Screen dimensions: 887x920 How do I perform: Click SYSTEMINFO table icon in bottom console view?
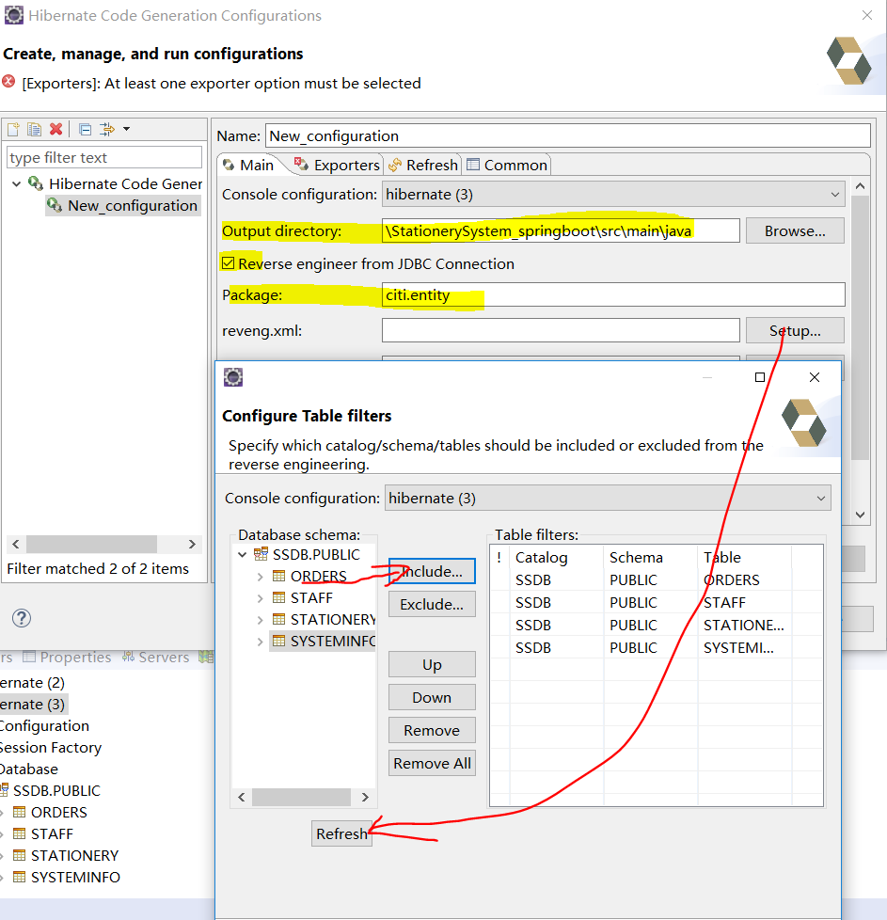[x=20, y=877]
